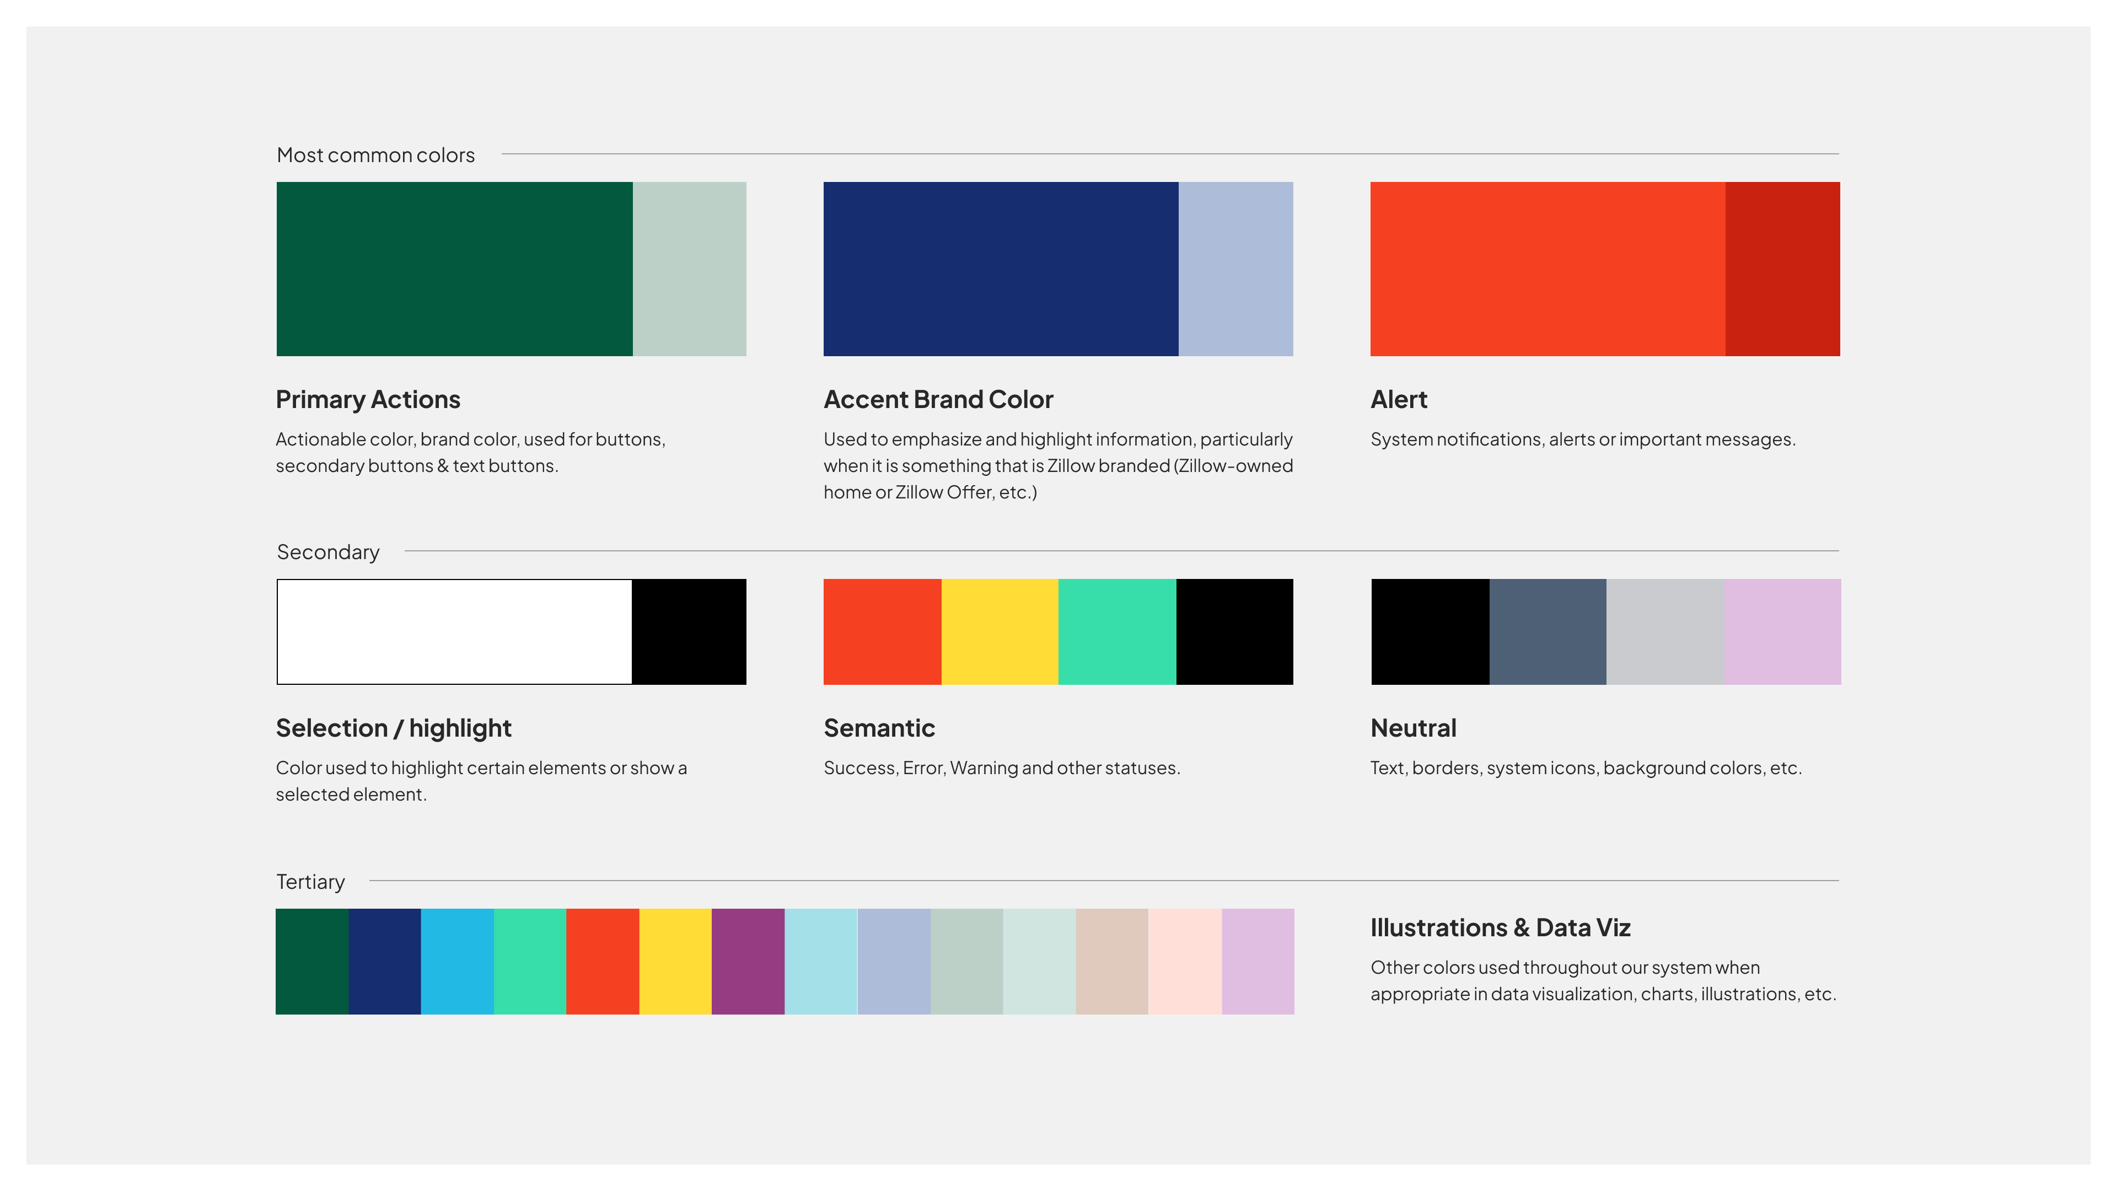Click the black Selection / highlight swatch
The height and width of the screenshot is (1191, 2117).
click(x=690, y=631)
